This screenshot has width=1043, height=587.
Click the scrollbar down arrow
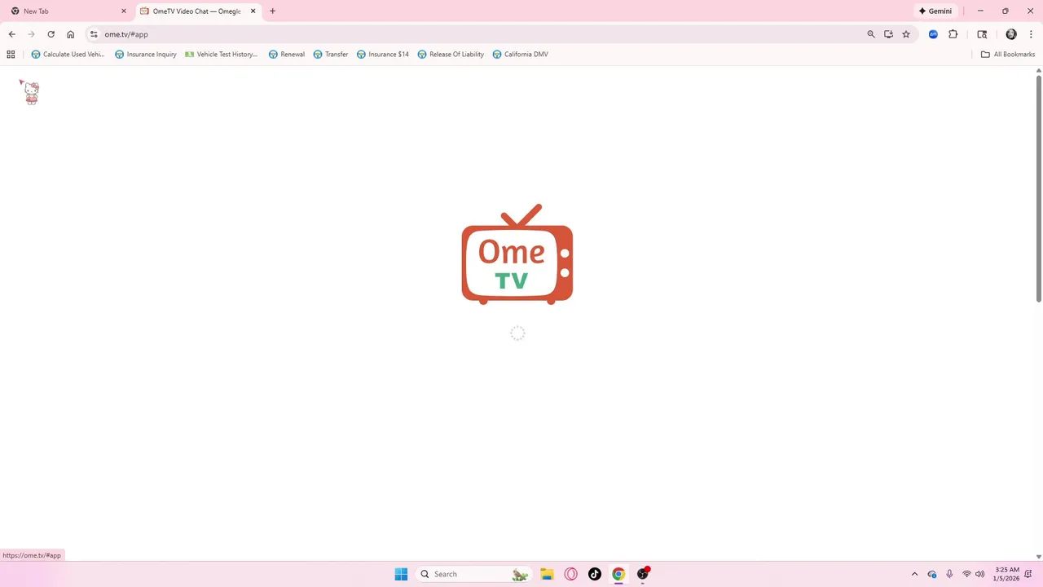(x=1038, y=557)
